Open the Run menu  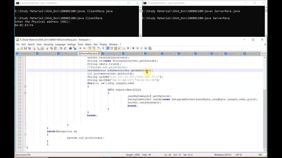point(96,44)
